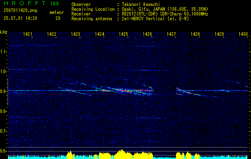The image size is (251, 159).
Task: Click the gray vertical range bar beside 0.9
Action: (x=8, y=92)
